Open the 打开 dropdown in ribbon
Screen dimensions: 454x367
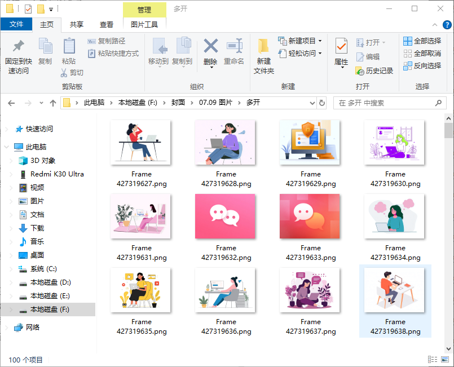(x=371, y=42)
